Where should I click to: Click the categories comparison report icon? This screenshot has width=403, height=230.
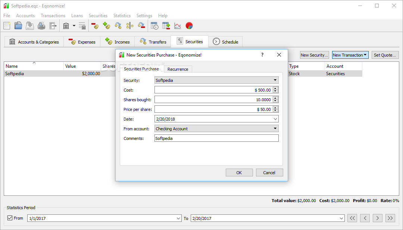click(x=166, y=26)
